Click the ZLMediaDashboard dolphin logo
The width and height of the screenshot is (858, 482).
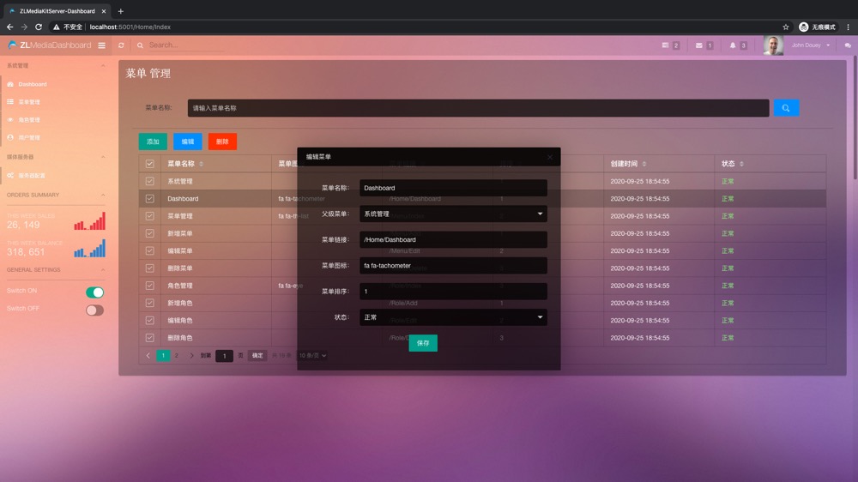coord(12,45)
